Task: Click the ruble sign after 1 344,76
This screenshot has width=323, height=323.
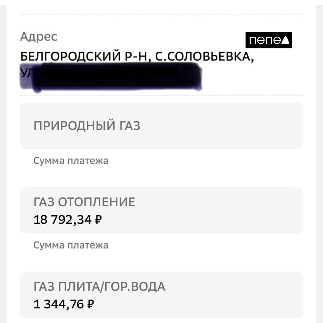Action: (x=91, y=304)
